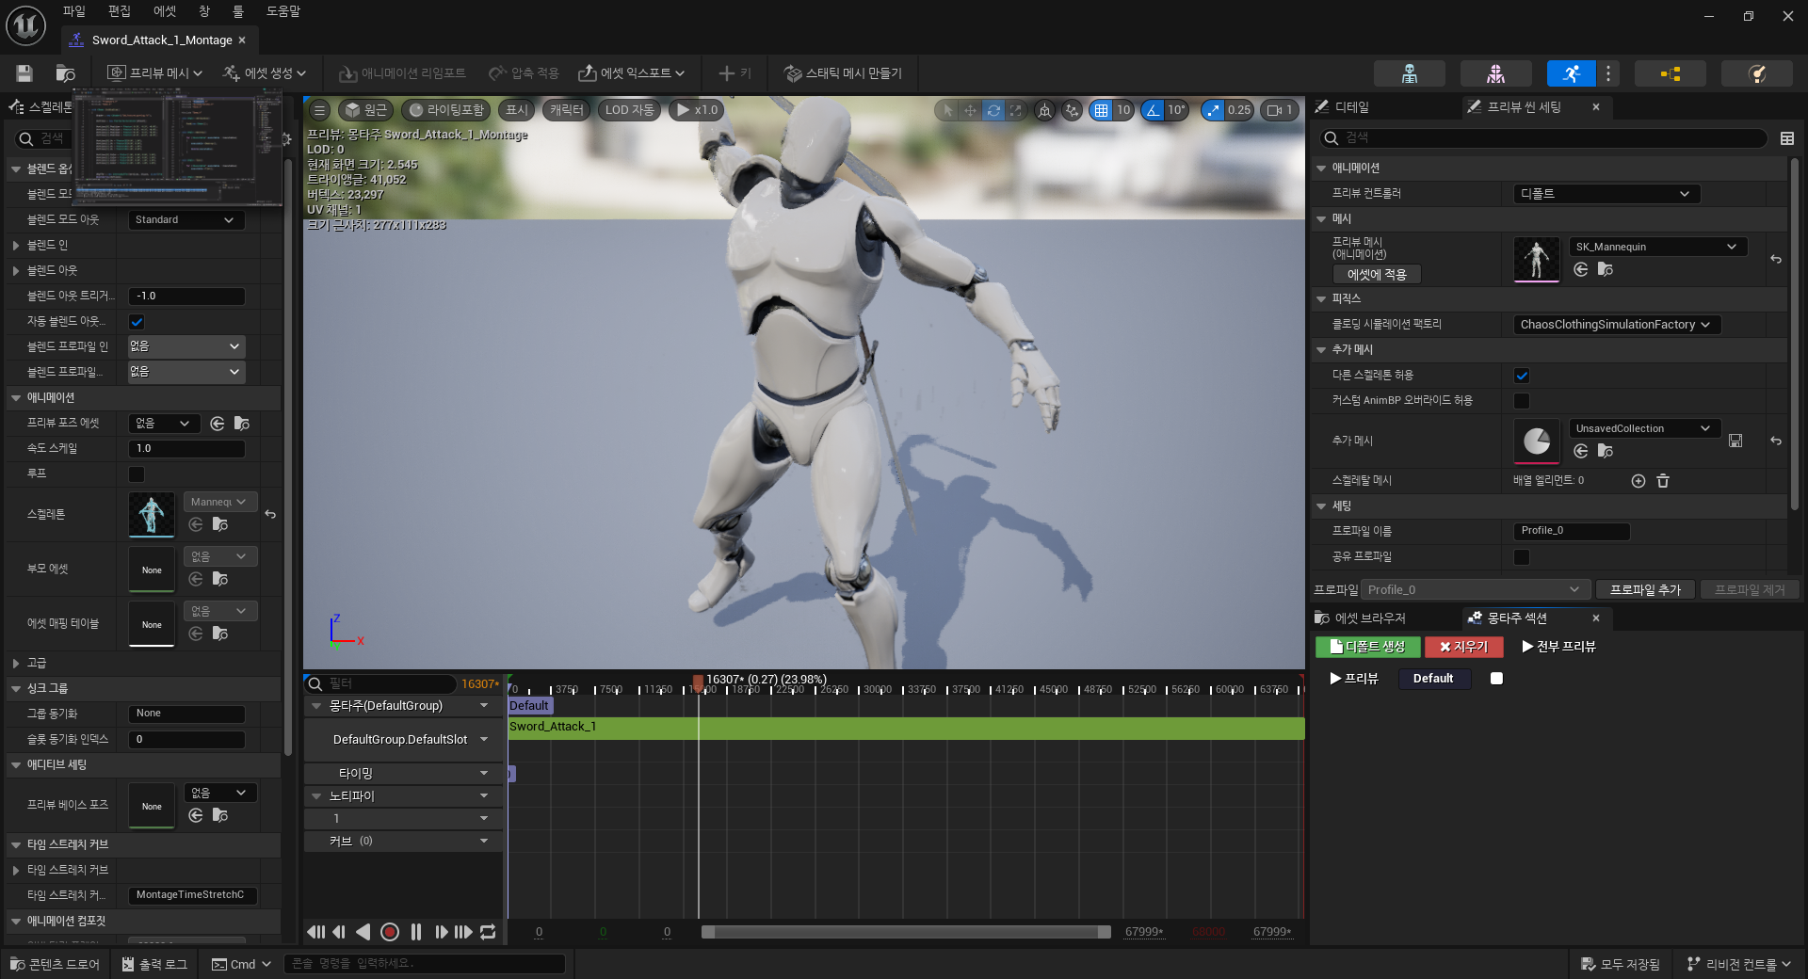This screenshot has height=979, width=1808.
Task: Step to next frame
Action: (441, 932)
